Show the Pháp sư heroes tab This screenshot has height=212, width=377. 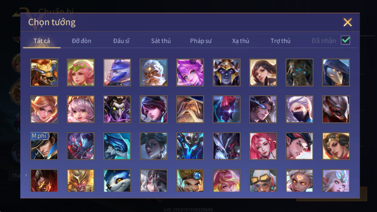pyautogui.click(x=201, y=41)
